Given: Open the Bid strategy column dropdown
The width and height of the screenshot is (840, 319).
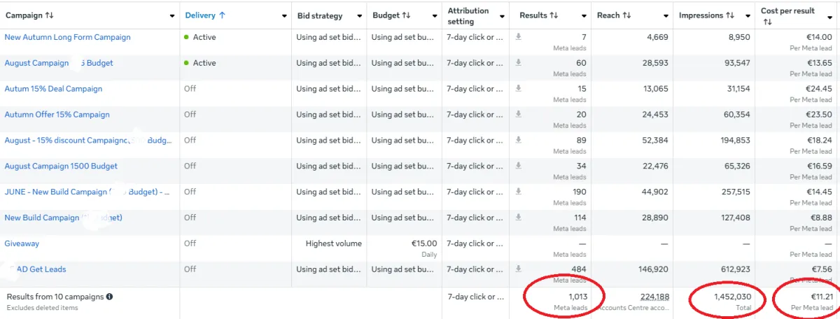Looking at the screenshot, I should [x=359, y=16].
